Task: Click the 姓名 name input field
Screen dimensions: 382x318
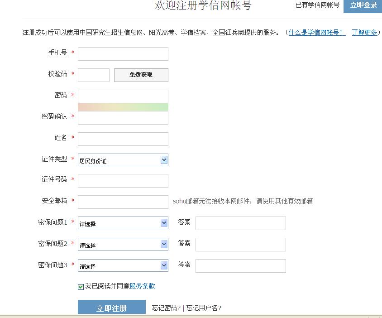Action: 123,139
